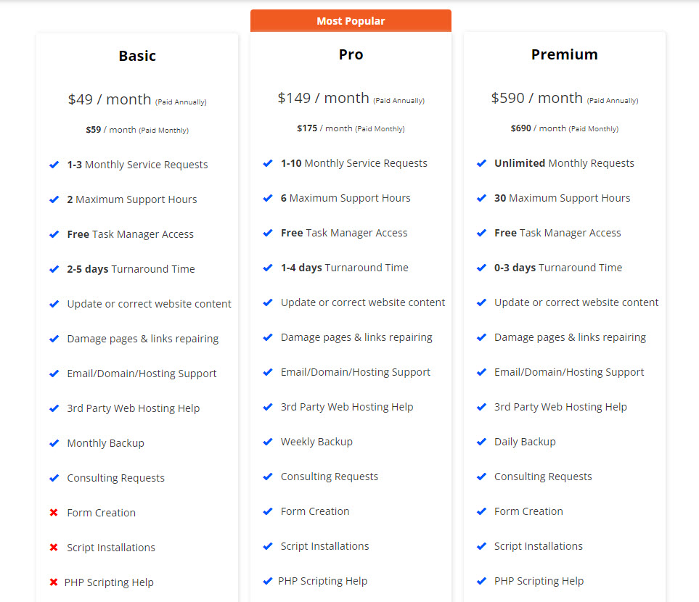Click the checkmark beside 1-3 Monthly Service Requests
The height and width of the screenshot is (602, 699).
coord(54,165)
